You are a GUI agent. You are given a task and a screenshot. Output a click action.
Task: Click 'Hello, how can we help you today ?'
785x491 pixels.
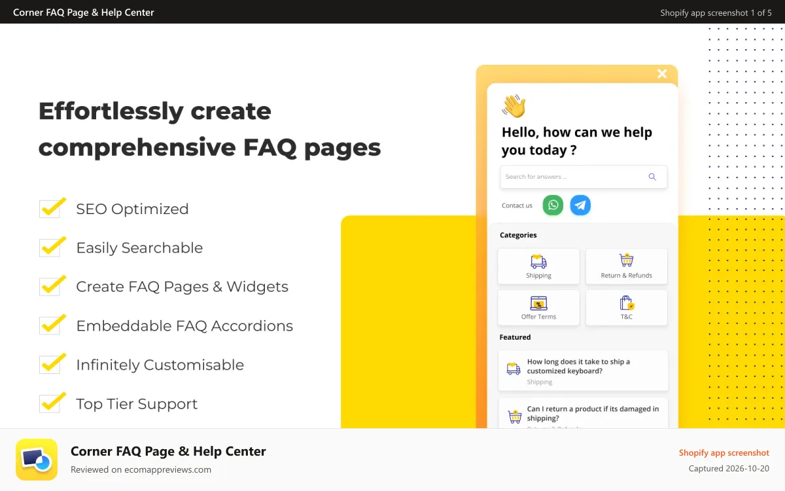click(577, 141)
